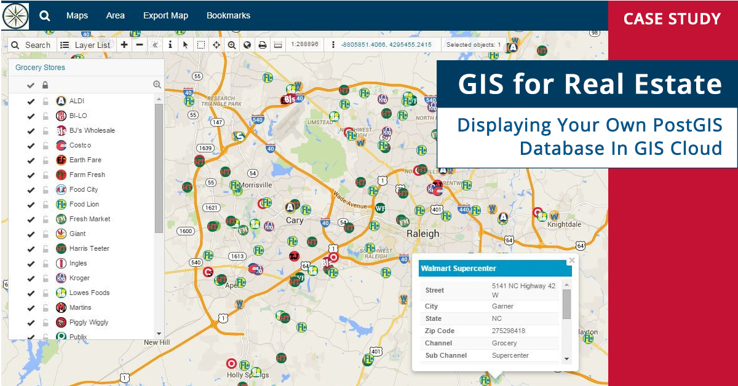Screen dimensions: 738x386
Task: Click the coordinates readout text
Action: pos(386,45)
